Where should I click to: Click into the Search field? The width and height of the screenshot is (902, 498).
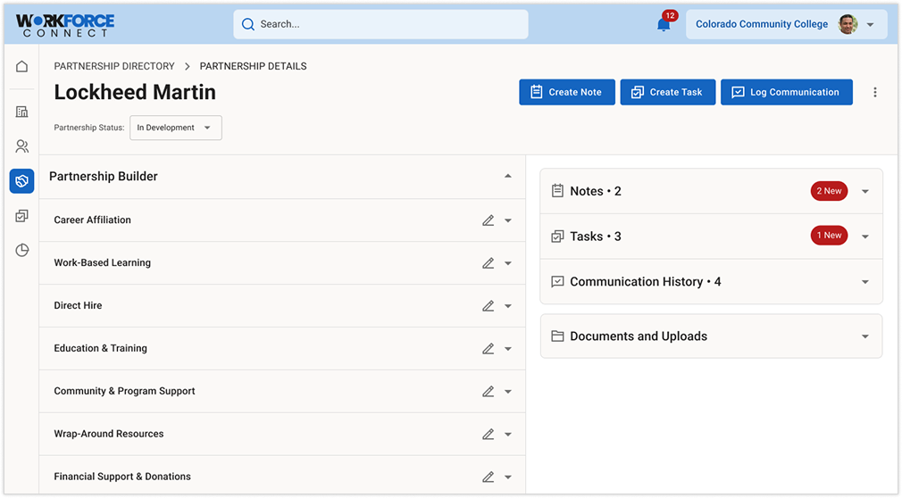[380, 25]
